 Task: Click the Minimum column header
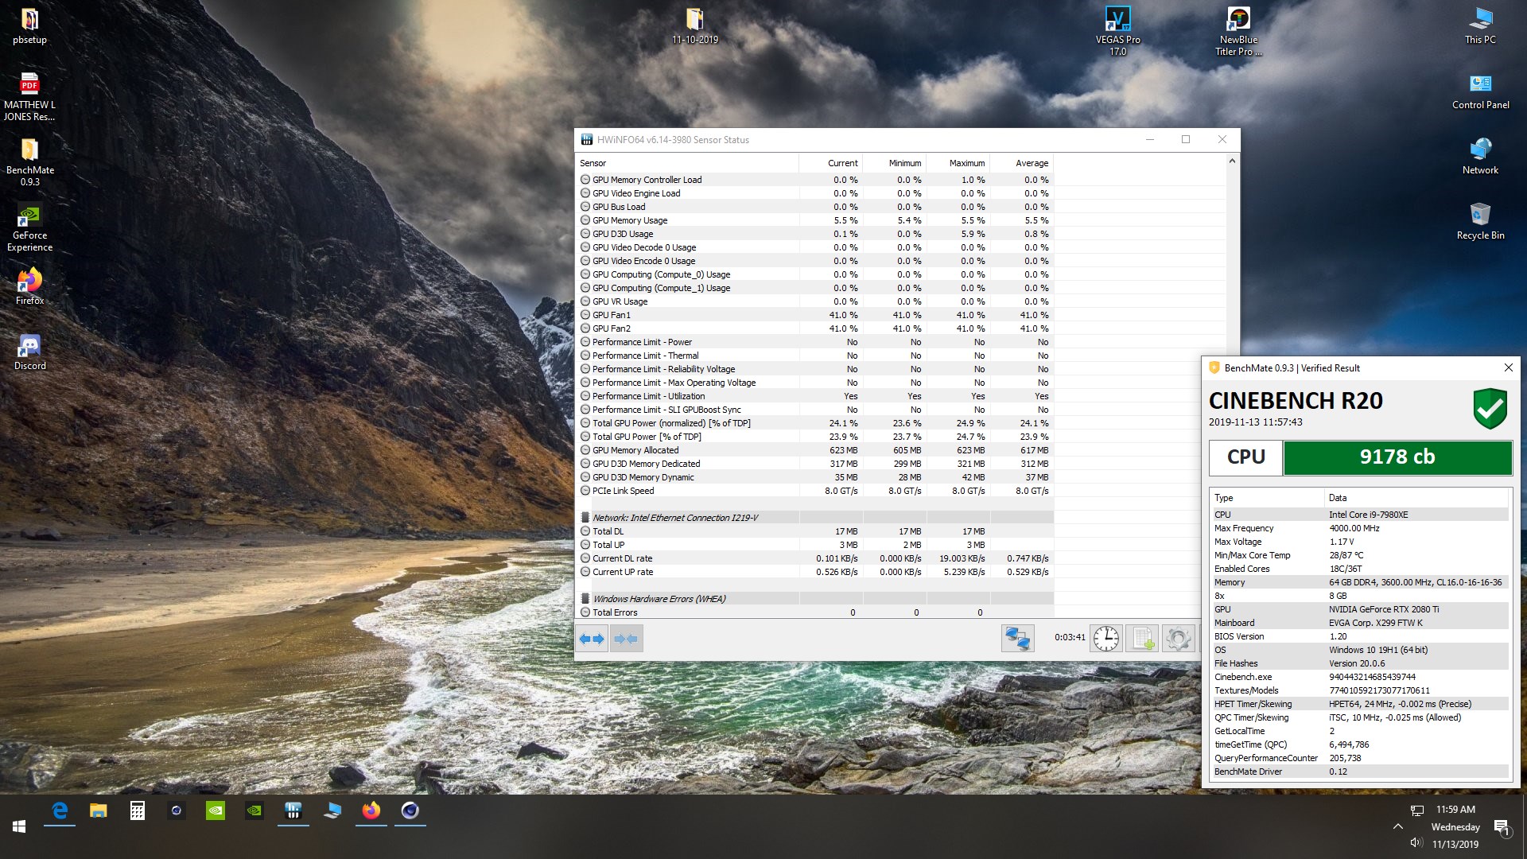(895, 163)
